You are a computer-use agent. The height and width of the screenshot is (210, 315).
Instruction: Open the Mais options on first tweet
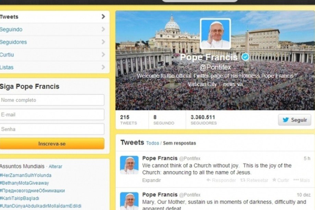(x=302, y=180)
